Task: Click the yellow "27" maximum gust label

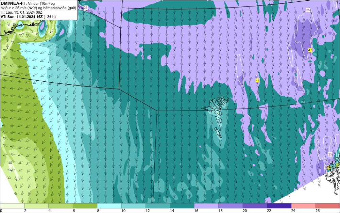Action: click(310, 50)
